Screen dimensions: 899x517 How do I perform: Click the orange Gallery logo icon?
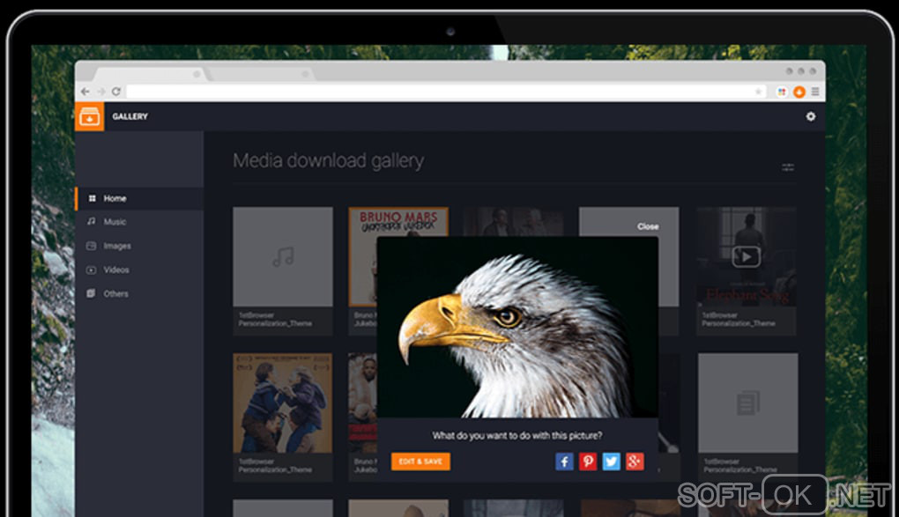click(89, 116)
